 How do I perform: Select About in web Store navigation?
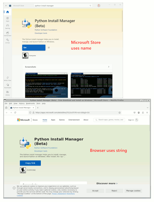[x=86, y=120]
